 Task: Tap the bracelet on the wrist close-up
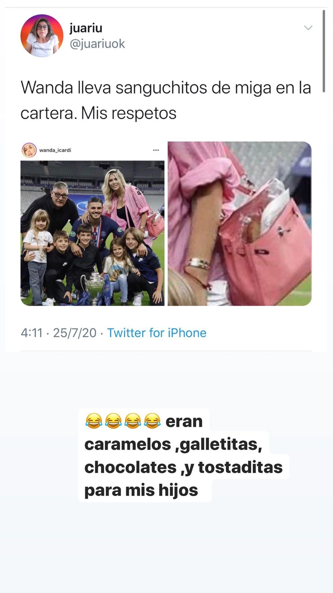(199, 263)
